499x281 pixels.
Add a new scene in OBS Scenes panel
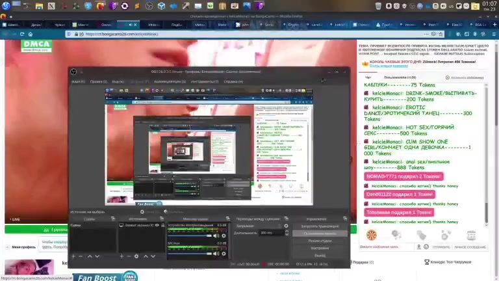pyautogui.click(x=73, y=256)
